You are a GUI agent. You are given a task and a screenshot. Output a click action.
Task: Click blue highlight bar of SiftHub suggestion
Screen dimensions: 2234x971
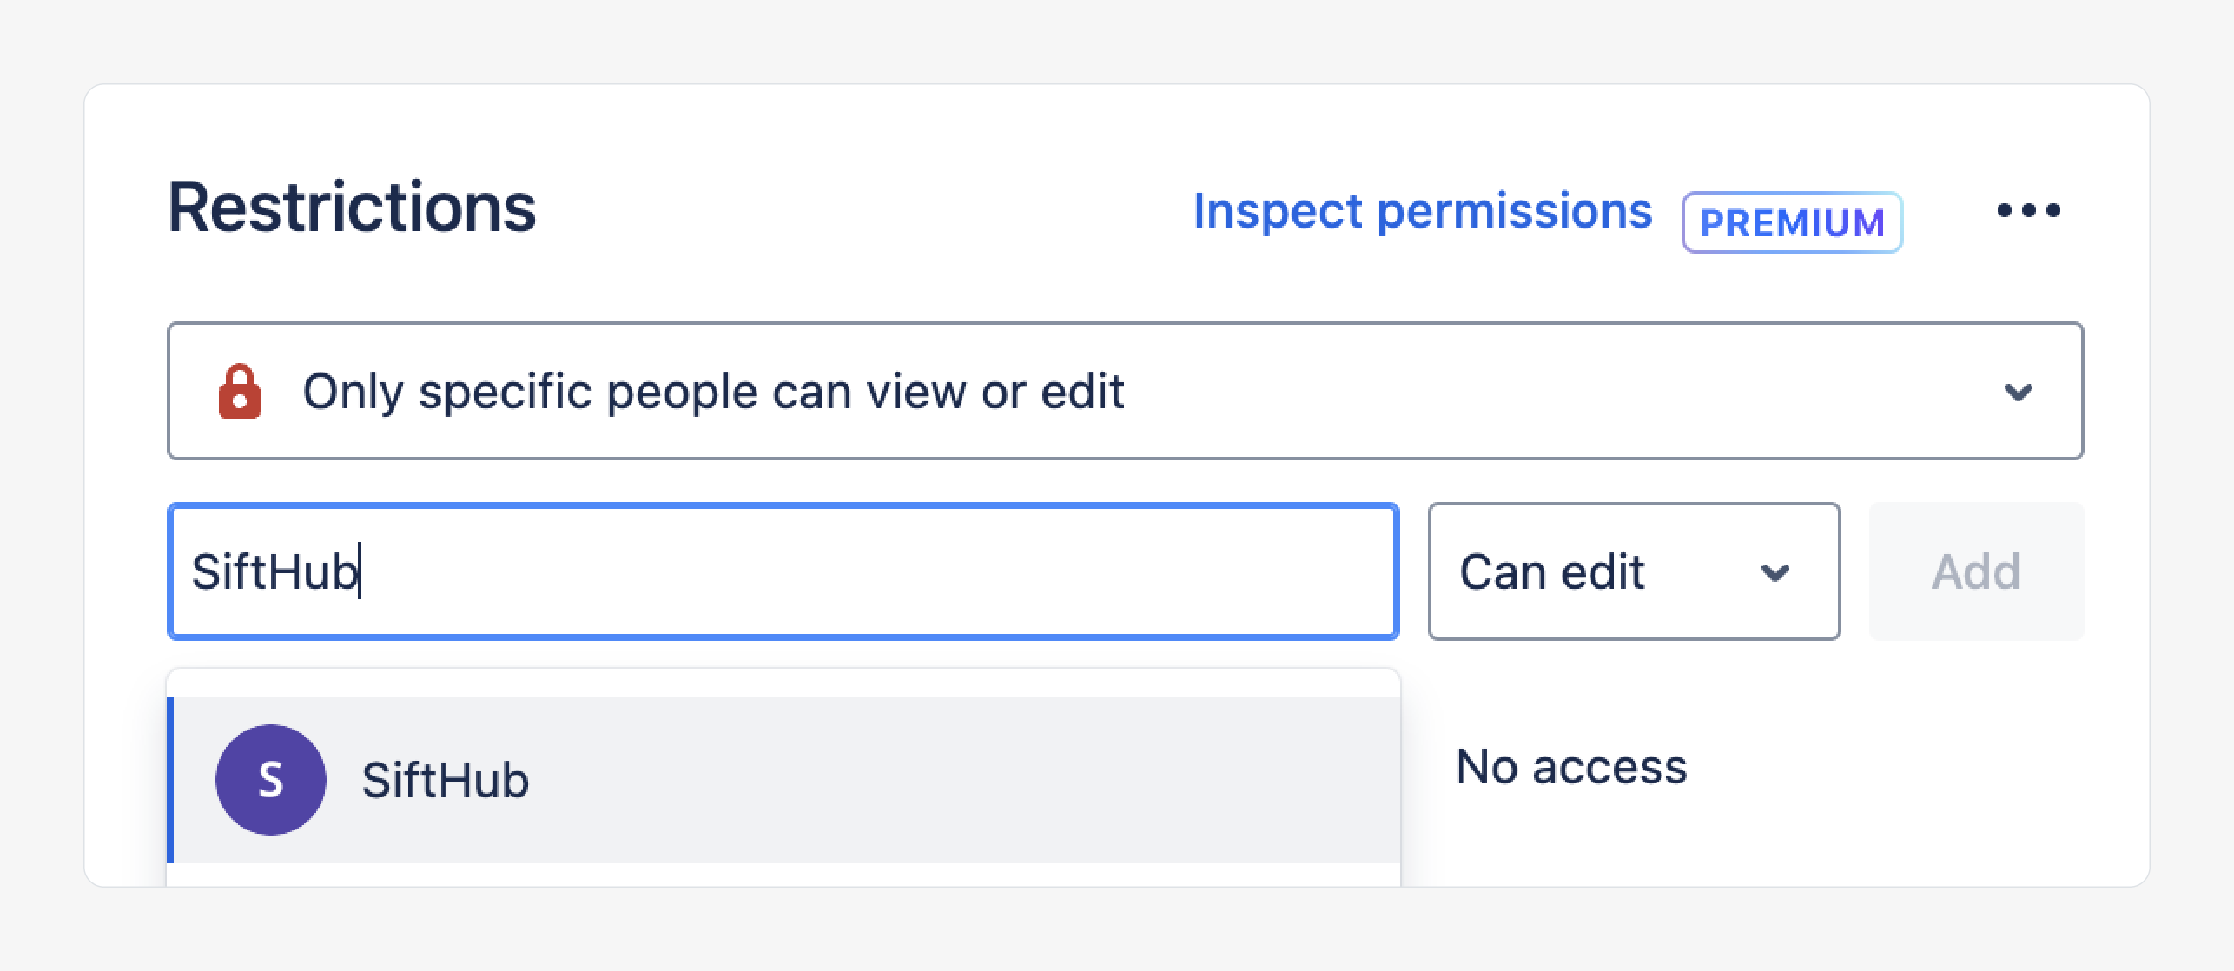[170, 779]
